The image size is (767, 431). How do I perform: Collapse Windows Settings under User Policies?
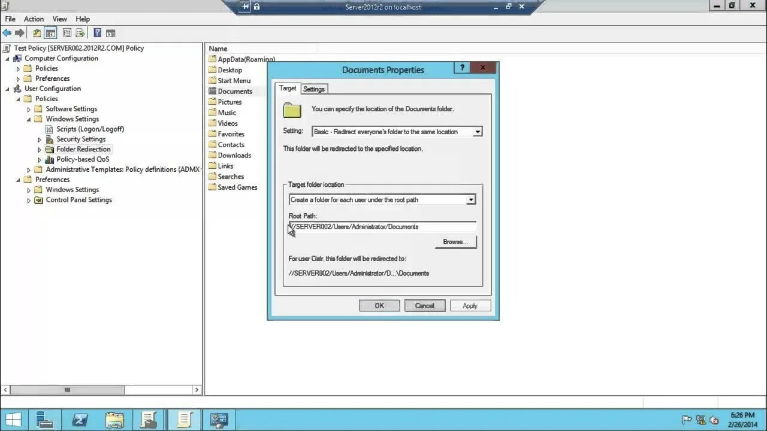coord(29,119)
